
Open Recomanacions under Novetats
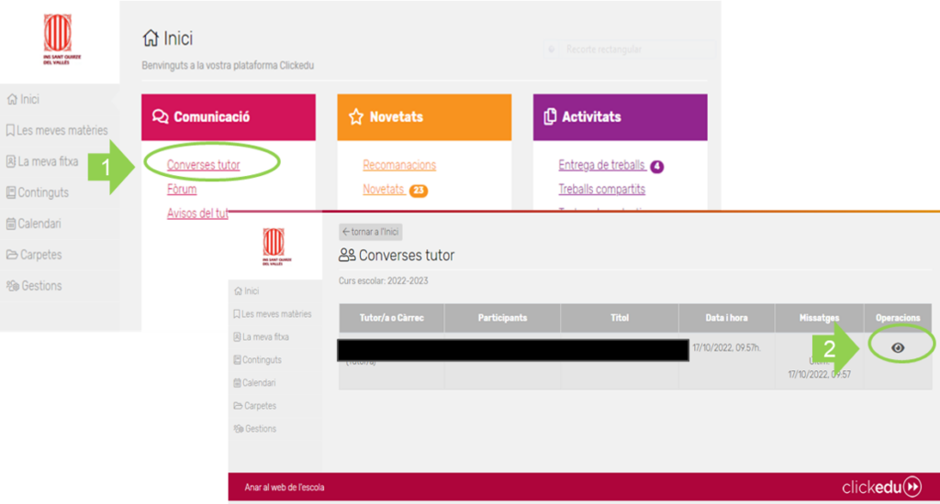pyautogui.click(x=399, y=165)
